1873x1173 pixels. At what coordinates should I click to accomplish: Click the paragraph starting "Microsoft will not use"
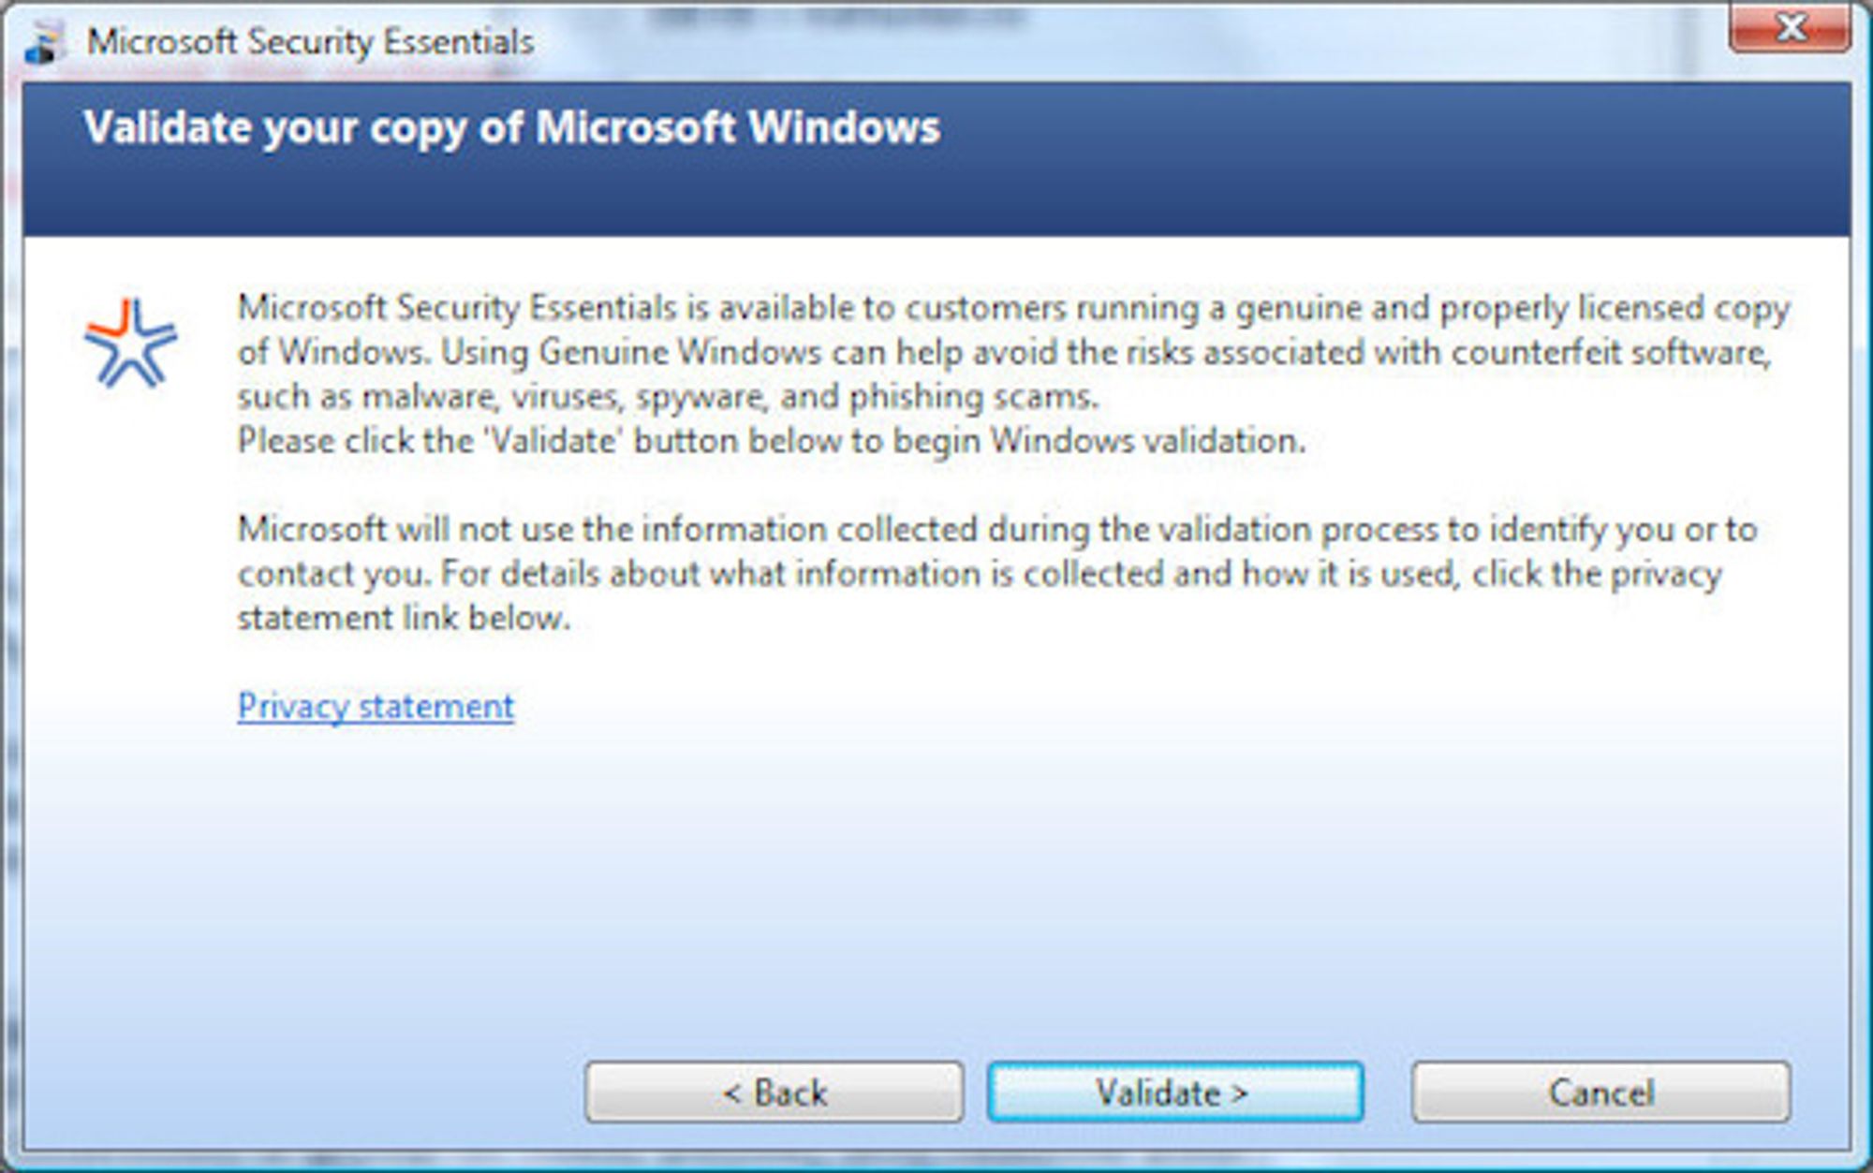point(997,573)
